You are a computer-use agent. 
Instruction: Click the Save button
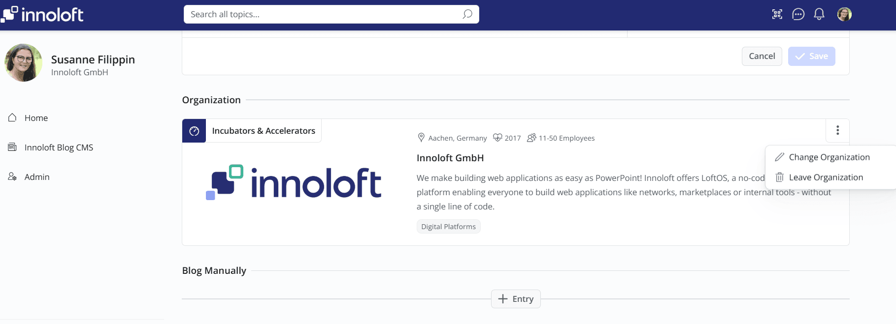click(811, 56)
